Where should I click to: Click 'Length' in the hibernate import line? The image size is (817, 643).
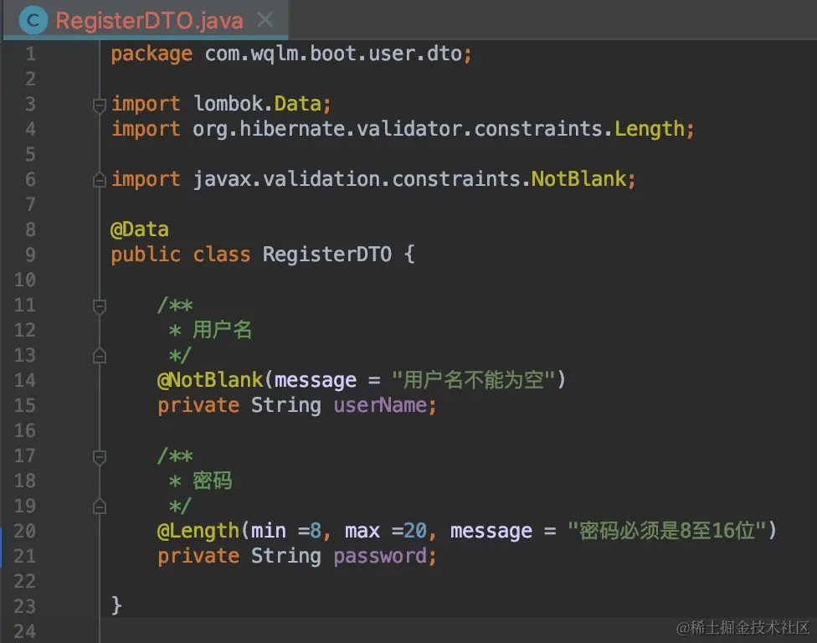pyautogui.click(x=650, y=129)
